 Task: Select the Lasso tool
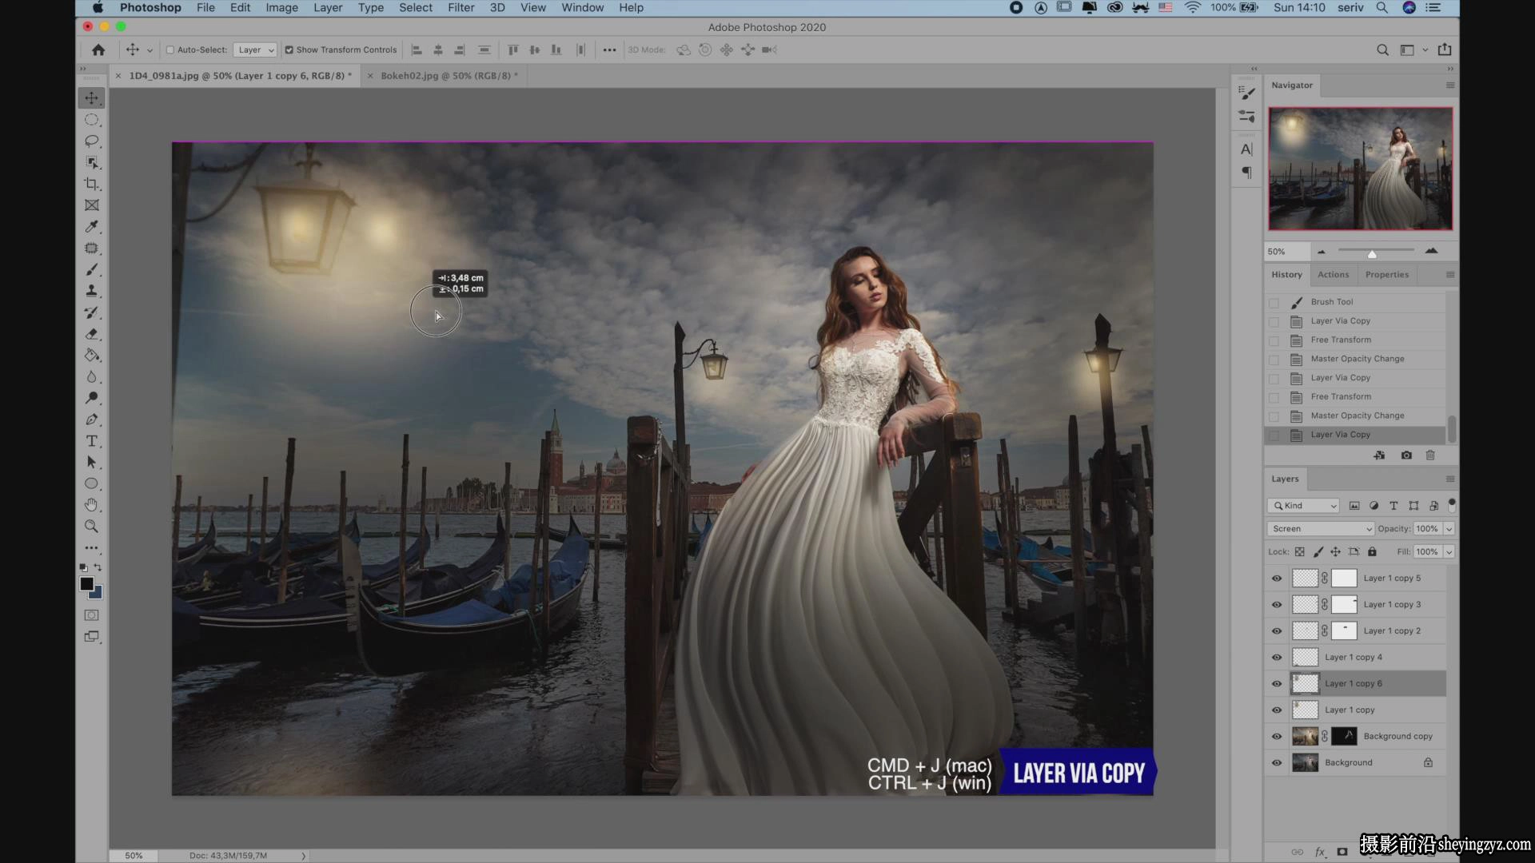tap(92, 141)
